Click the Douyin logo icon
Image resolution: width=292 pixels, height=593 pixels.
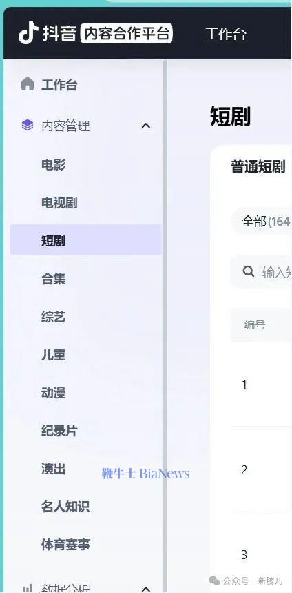pyautogui.click(x=28, y=33)
